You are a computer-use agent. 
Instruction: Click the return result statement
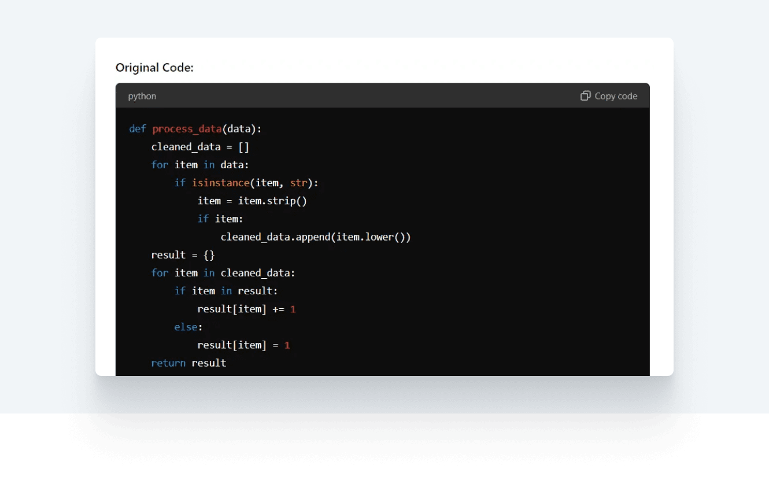click(x=188, y=363)
